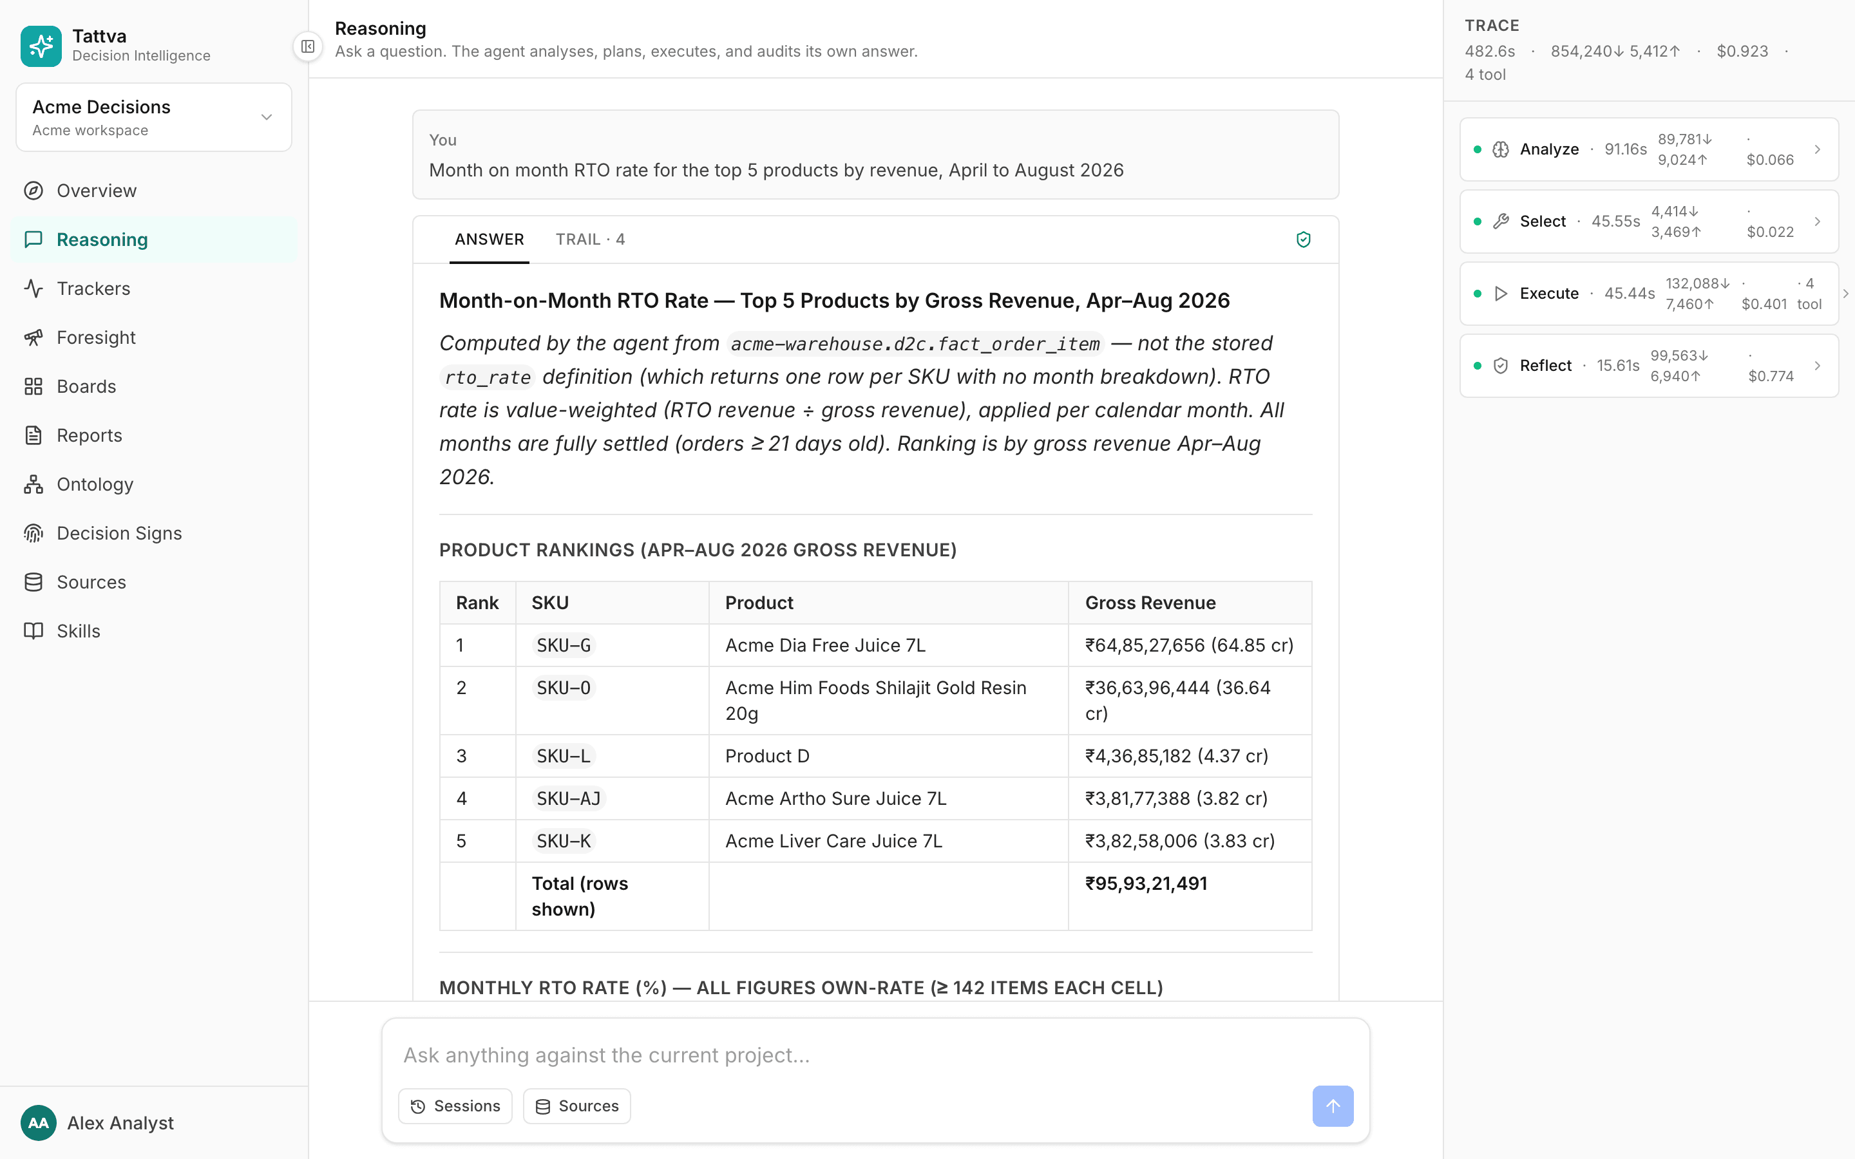Click the rto_rate inline code
The image size is (1855, 1159).
coord(488,377)
